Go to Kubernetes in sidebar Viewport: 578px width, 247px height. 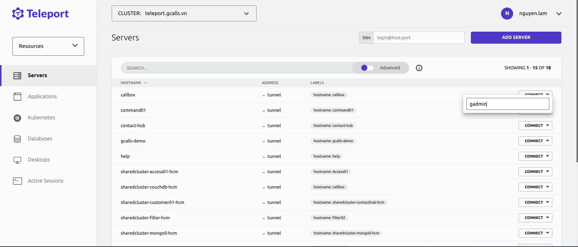tap(41, 118)
